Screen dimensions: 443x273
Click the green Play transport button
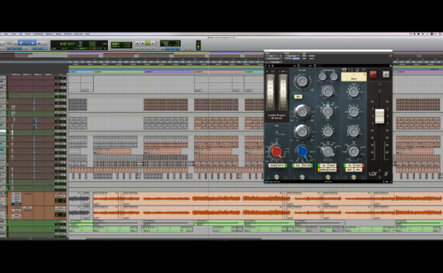pos(148,43)
